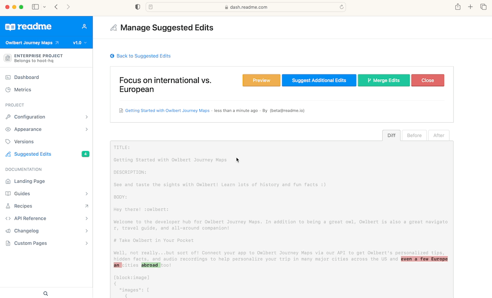Click the Recipes flask icon

[x=8, y=206]
